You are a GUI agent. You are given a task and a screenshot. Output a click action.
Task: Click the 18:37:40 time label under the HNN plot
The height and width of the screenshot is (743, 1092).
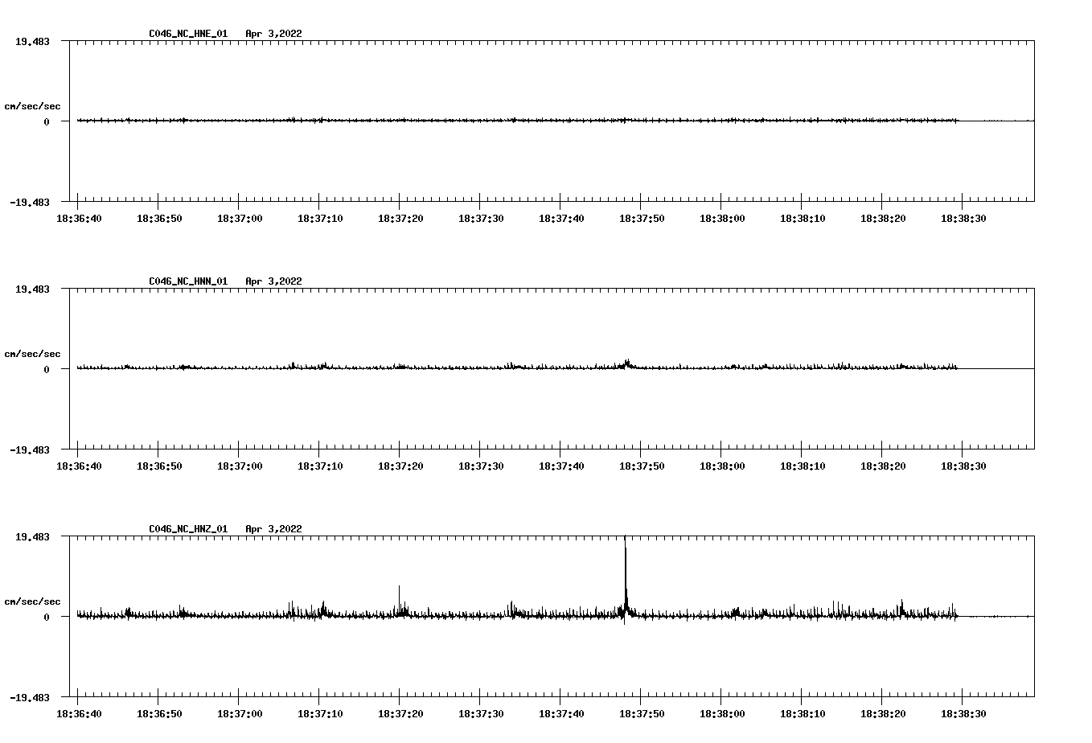point(561,466)
